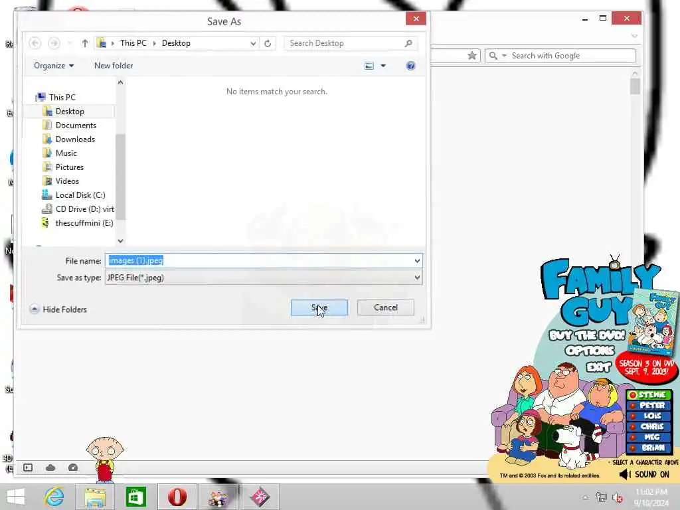Click Desktop in the address breadcrumb

[x=176, y=43]
